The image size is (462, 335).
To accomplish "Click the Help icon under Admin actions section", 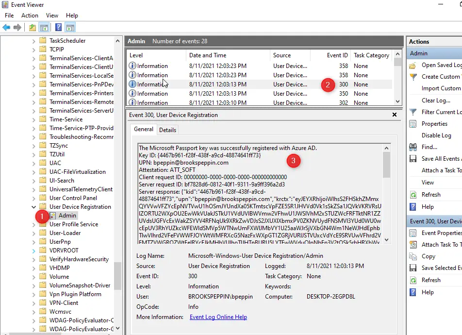I will coord(413,207).
